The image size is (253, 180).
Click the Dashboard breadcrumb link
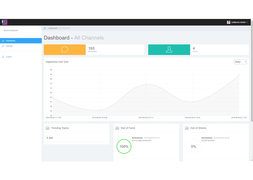click(53, 28)
